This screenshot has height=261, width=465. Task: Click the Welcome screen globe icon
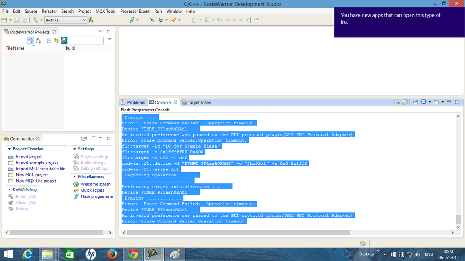click(x=76, y=184)
